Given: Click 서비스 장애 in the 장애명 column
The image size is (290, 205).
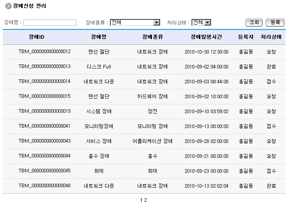Looking at the screenshot, I should (x=99, y=141).
